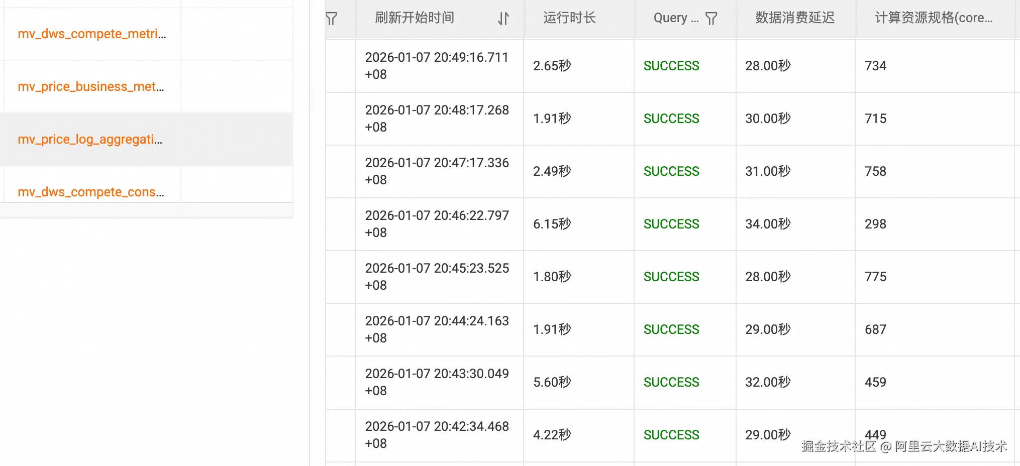Open the mv_price_business_met... link
The image size is (1020, 466).
91,87
